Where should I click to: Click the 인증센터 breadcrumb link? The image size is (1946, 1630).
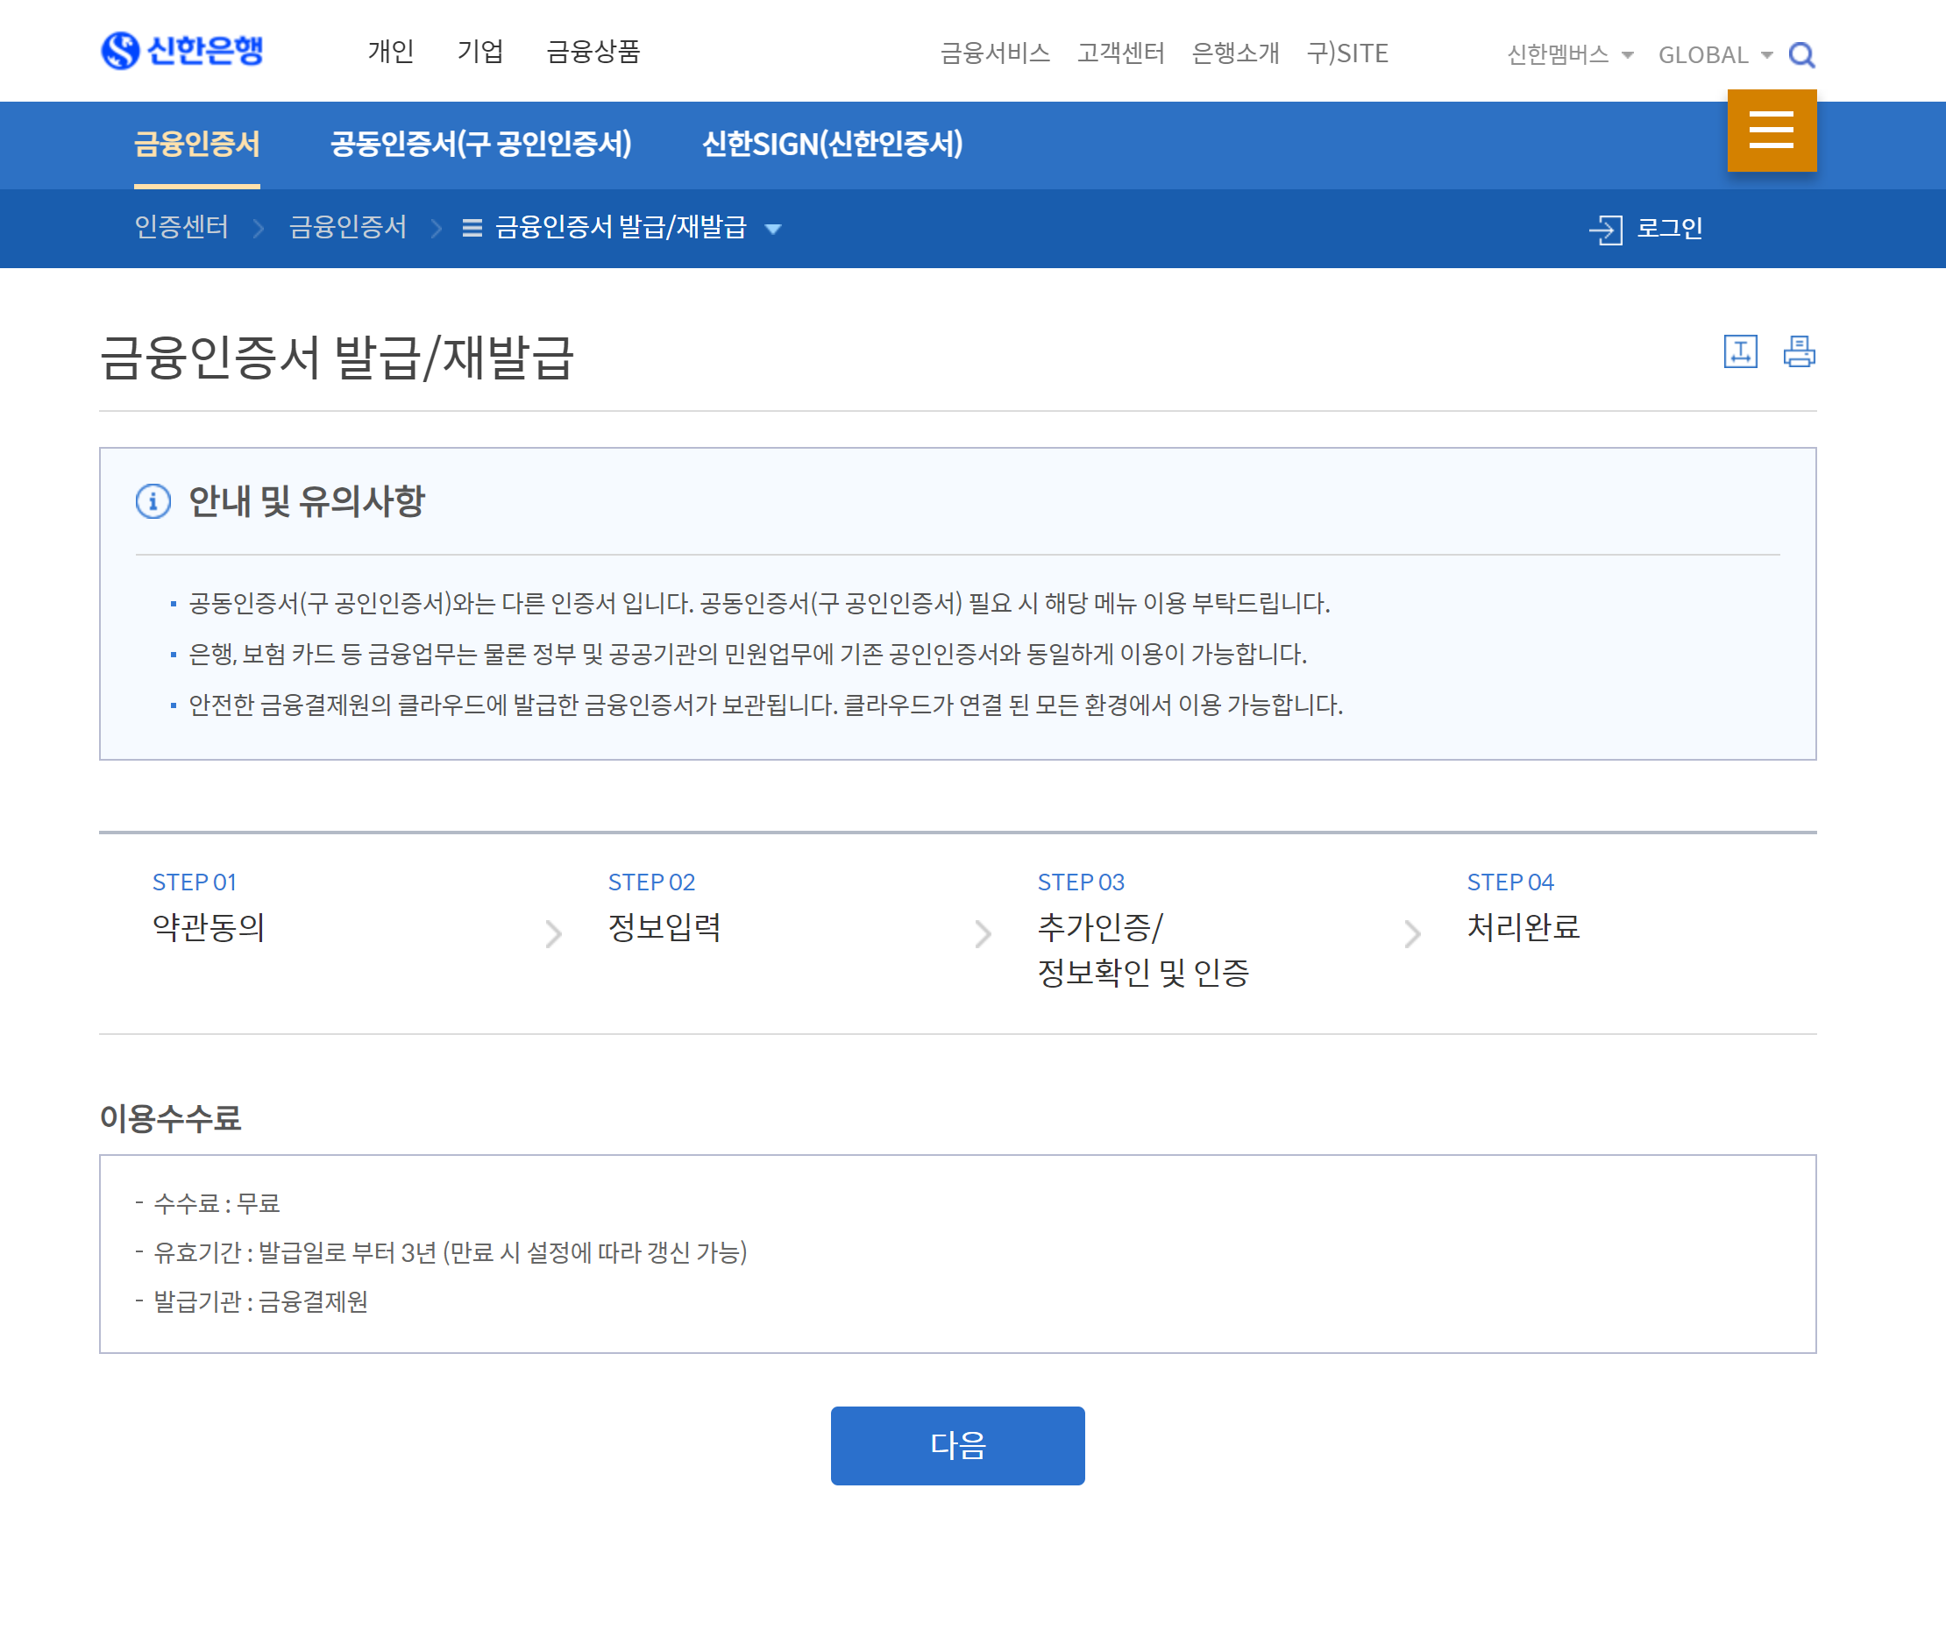181,227
